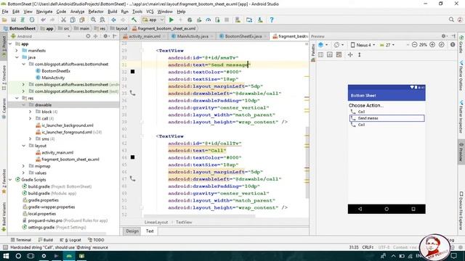Click call drawable gutter icon line 35
Image resolution: width=465 pixels, height=261 pixels.
point(132,93)
